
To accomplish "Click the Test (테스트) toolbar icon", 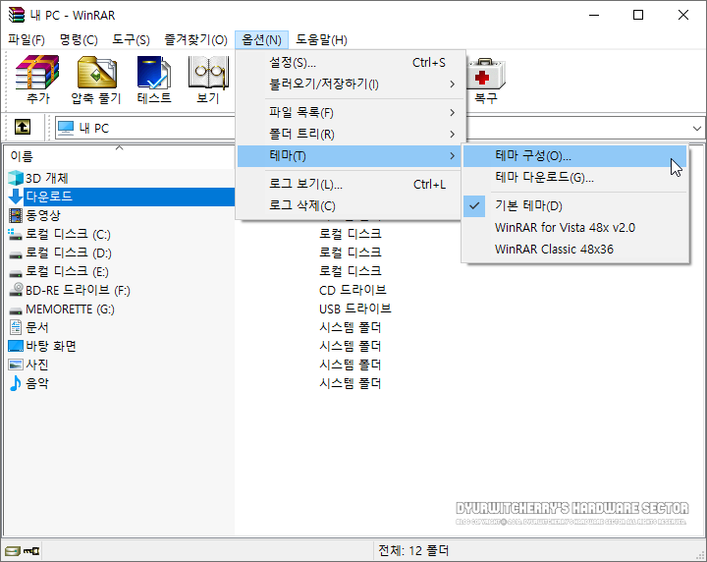I will pos(154,72).
